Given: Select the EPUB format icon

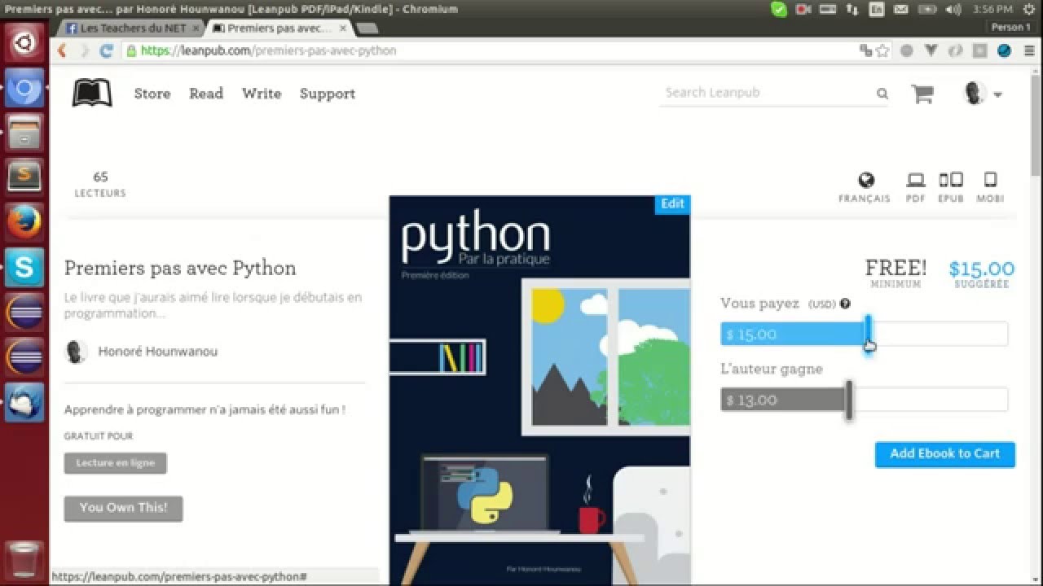Looking at the screenshot, I should point(951,180).
